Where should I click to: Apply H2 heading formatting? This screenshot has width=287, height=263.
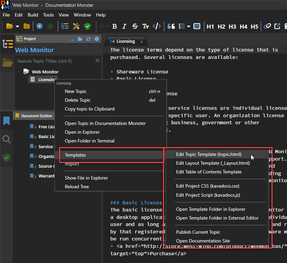coord(221,27)
